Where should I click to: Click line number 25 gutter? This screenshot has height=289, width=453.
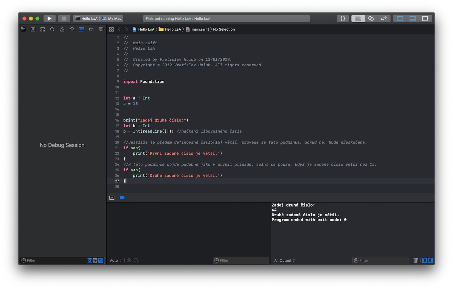click(x=117, y=170)
